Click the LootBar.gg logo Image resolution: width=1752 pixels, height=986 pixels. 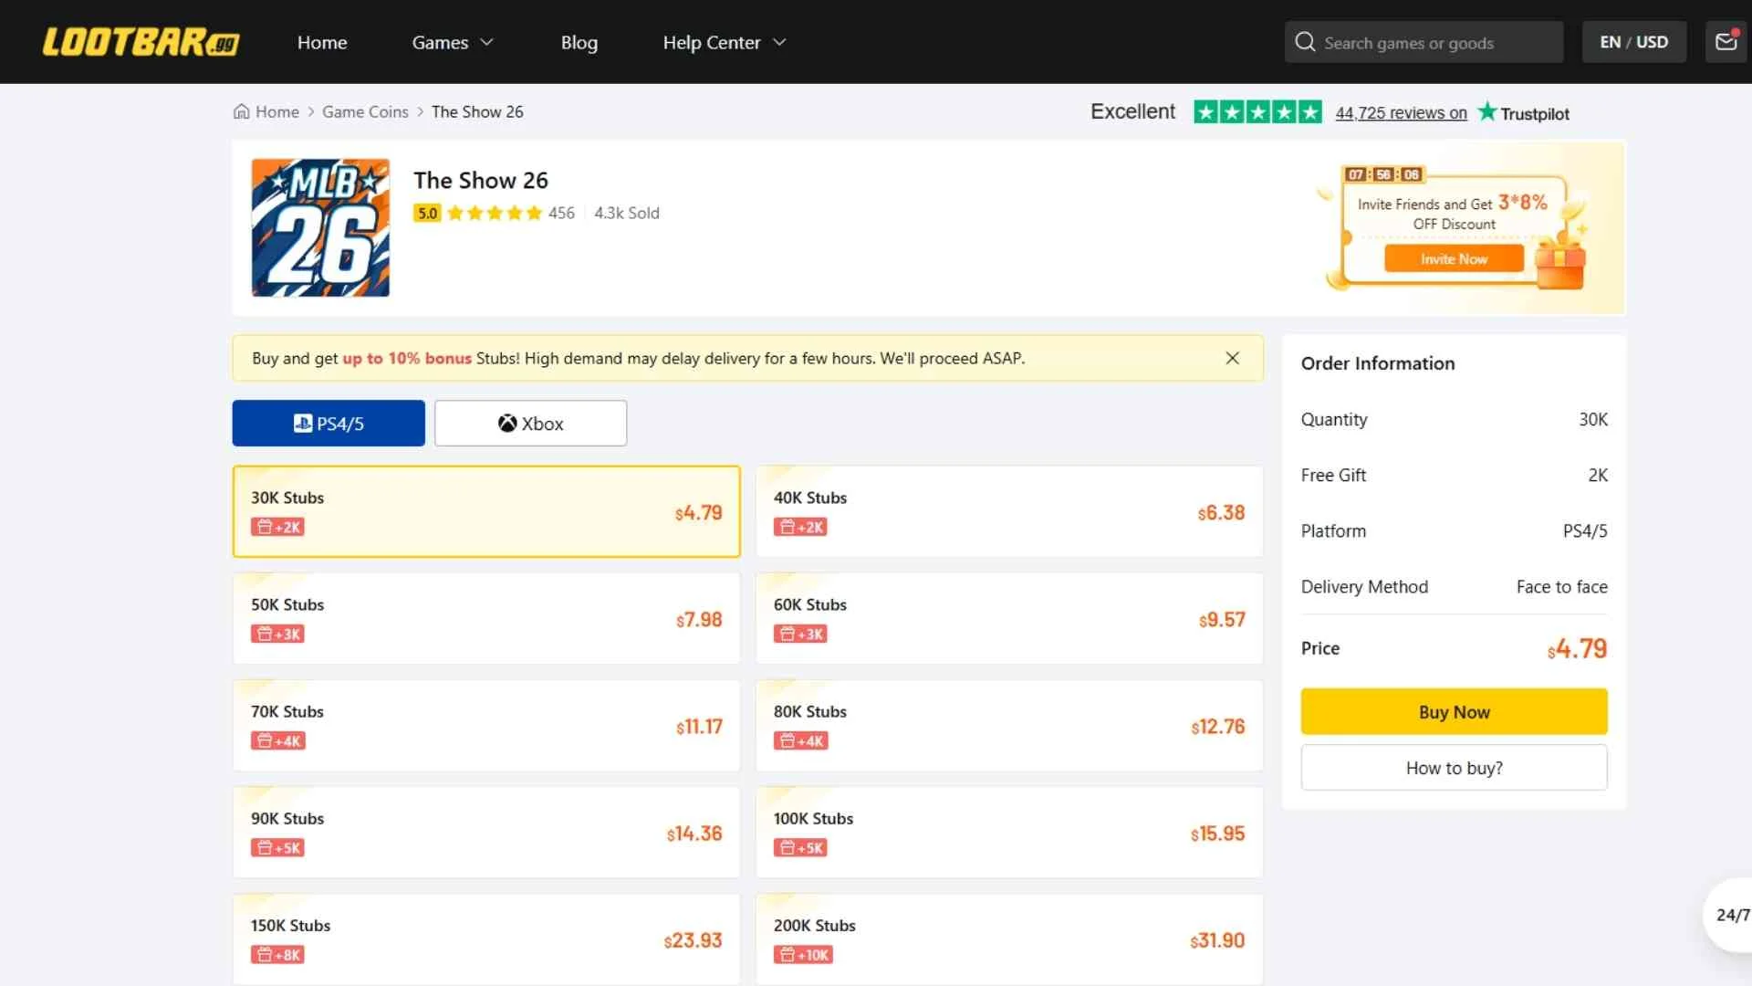(141, 42)
